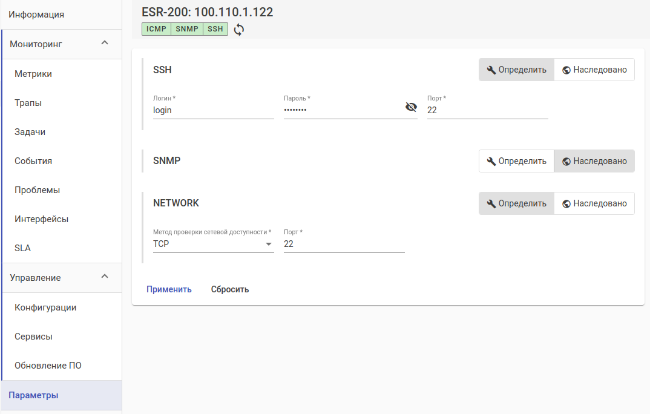The height and width of the screenshot is (414, 650).
Task: Click the ESR-200: 100.110.1.122 title
Action: [x=207, y=12]
